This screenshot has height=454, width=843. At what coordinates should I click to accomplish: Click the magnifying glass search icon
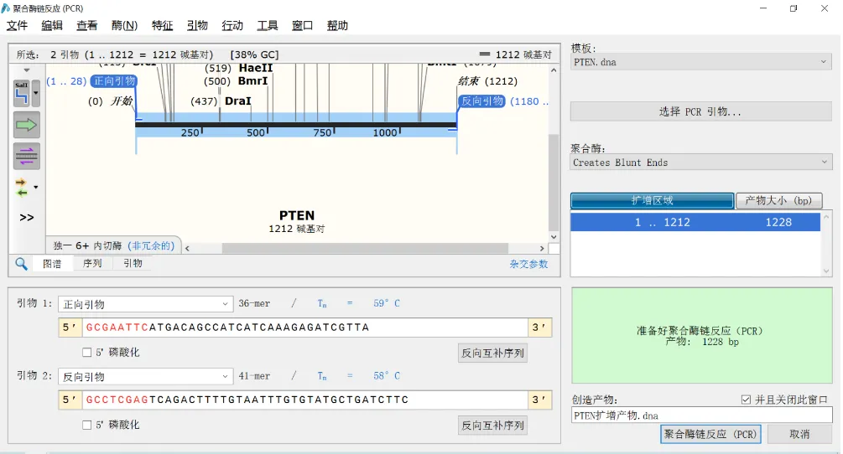tap(22, 264)
